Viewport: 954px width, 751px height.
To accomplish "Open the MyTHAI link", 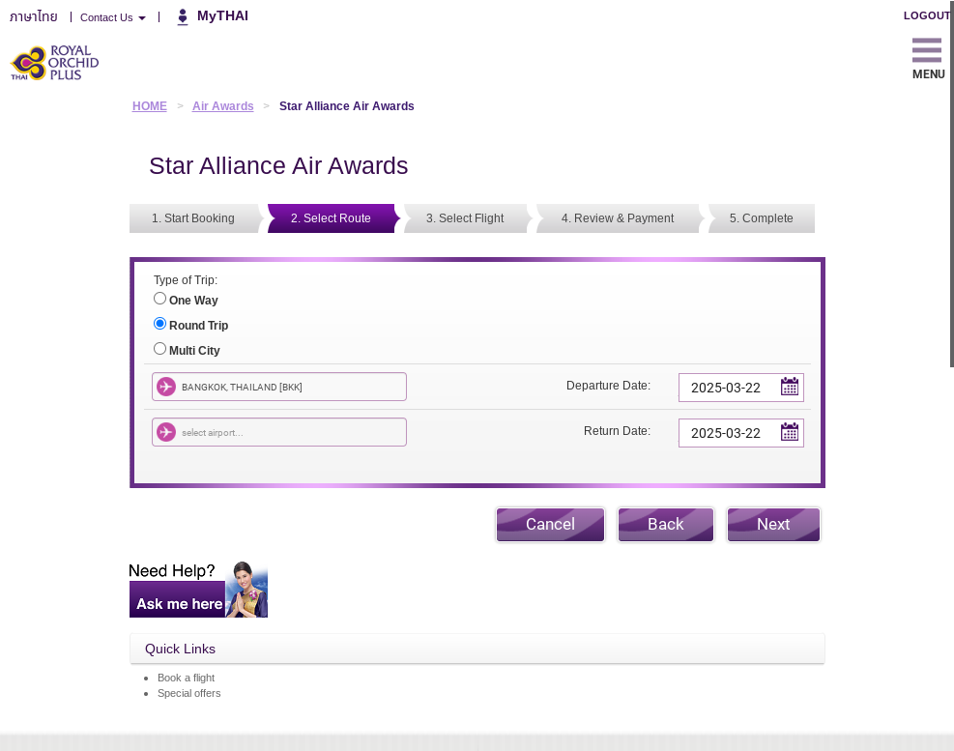I will 222,15.
